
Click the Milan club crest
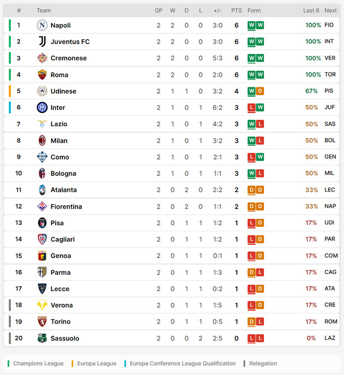pos(42,140)
